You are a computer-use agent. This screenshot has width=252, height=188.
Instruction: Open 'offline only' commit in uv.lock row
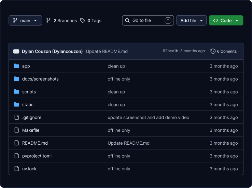tap(119, 169)
